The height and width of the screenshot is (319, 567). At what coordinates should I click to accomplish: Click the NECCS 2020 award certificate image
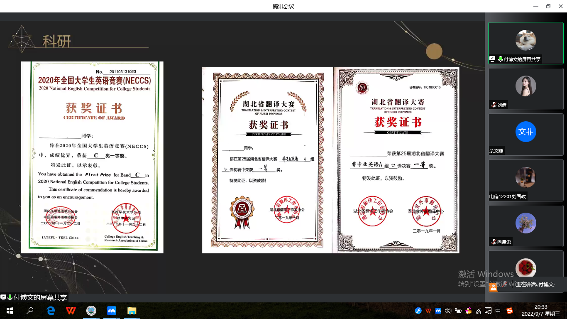tap(92, 157)
